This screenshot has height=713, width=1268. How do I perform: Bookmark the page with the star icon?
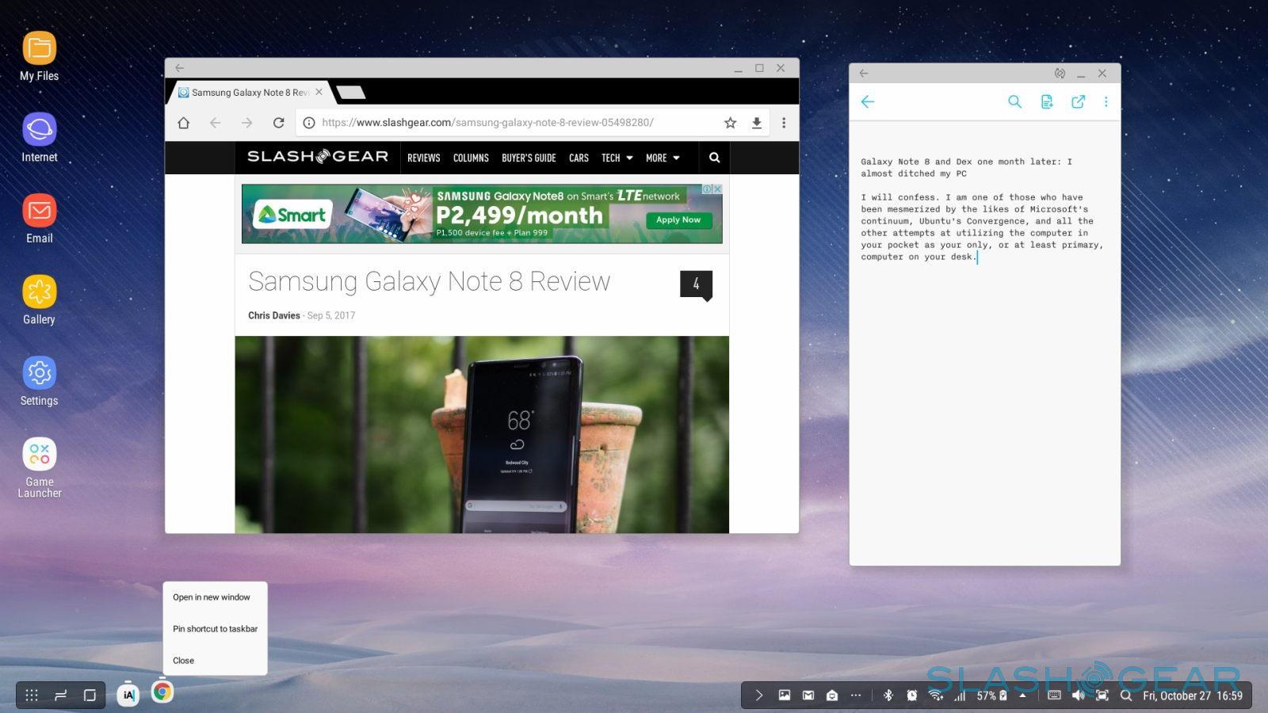click(x=730, y=123)
